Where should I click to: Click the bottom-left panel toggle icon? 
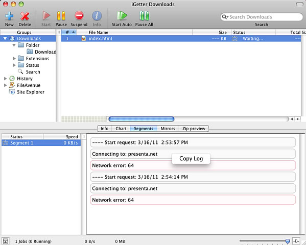6,241
